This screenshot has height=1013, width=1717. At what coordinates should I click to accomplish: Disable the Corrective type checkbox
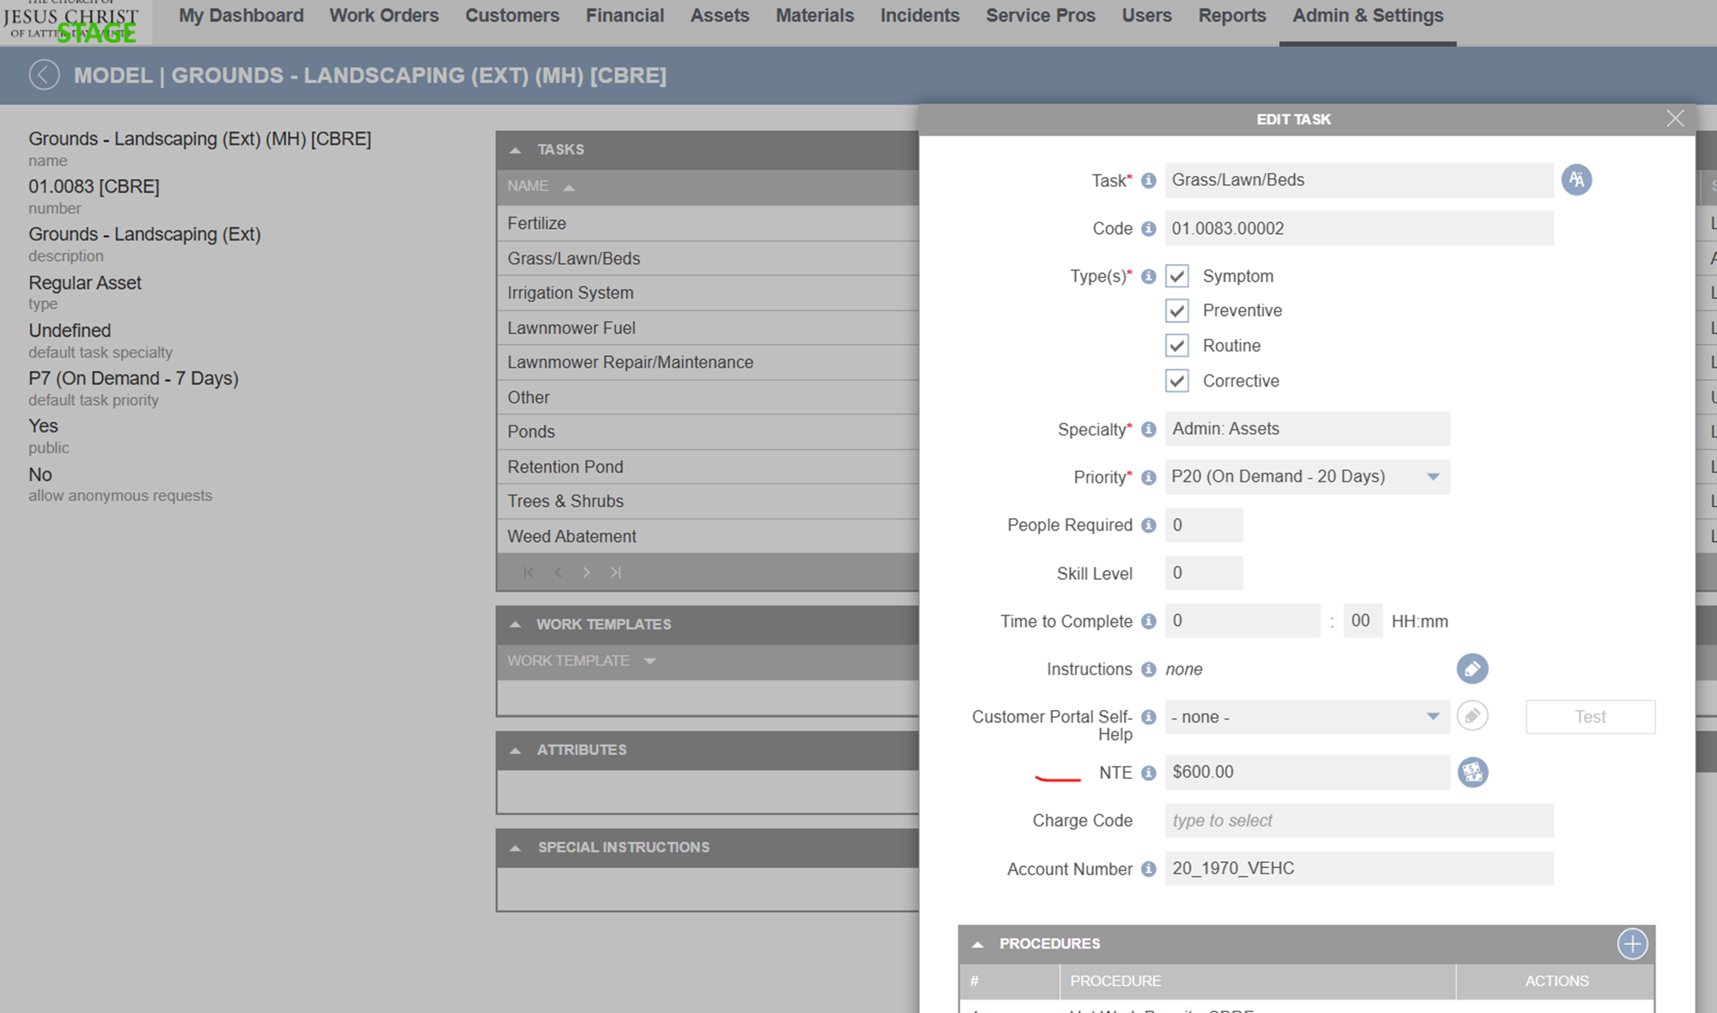click(x=1176, y=381)
